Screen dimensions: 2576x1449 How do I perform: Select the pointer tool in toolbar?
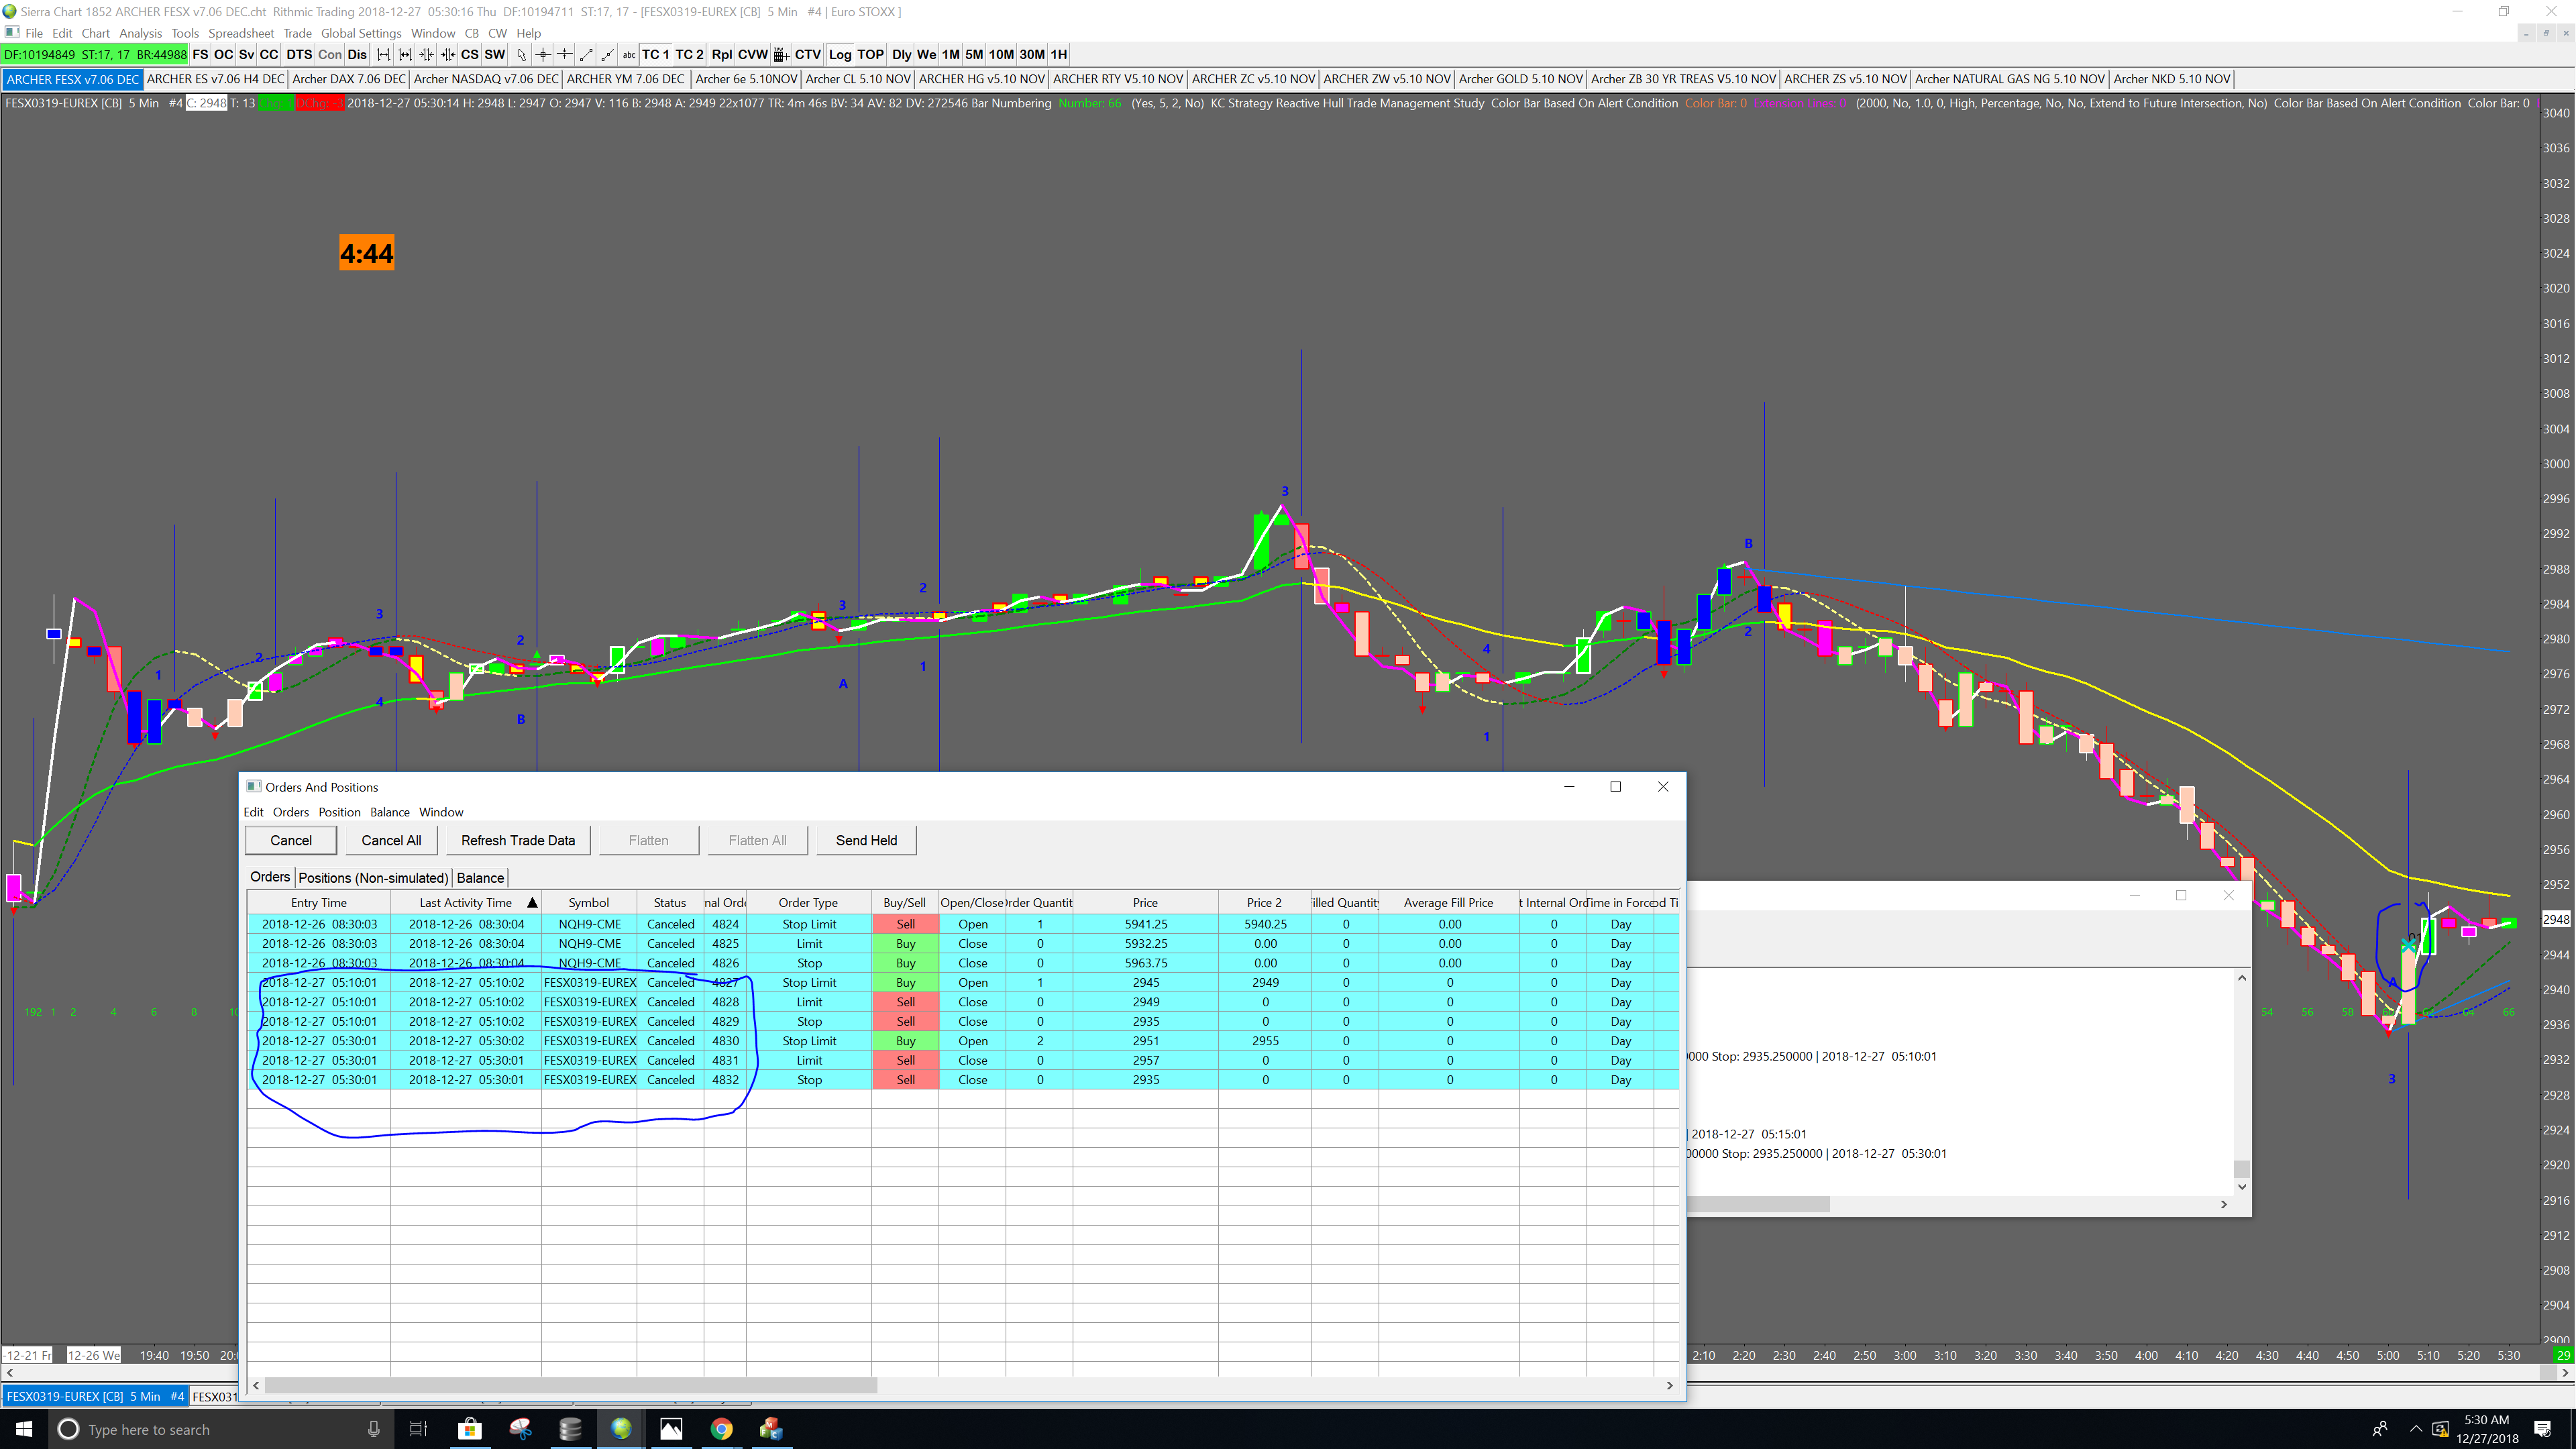(x=521, y=55)
